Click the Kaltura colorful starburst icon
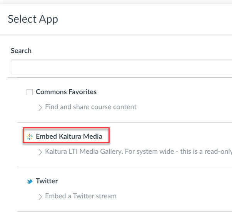The height and width of the screenshot is (216, 232). 30,136
